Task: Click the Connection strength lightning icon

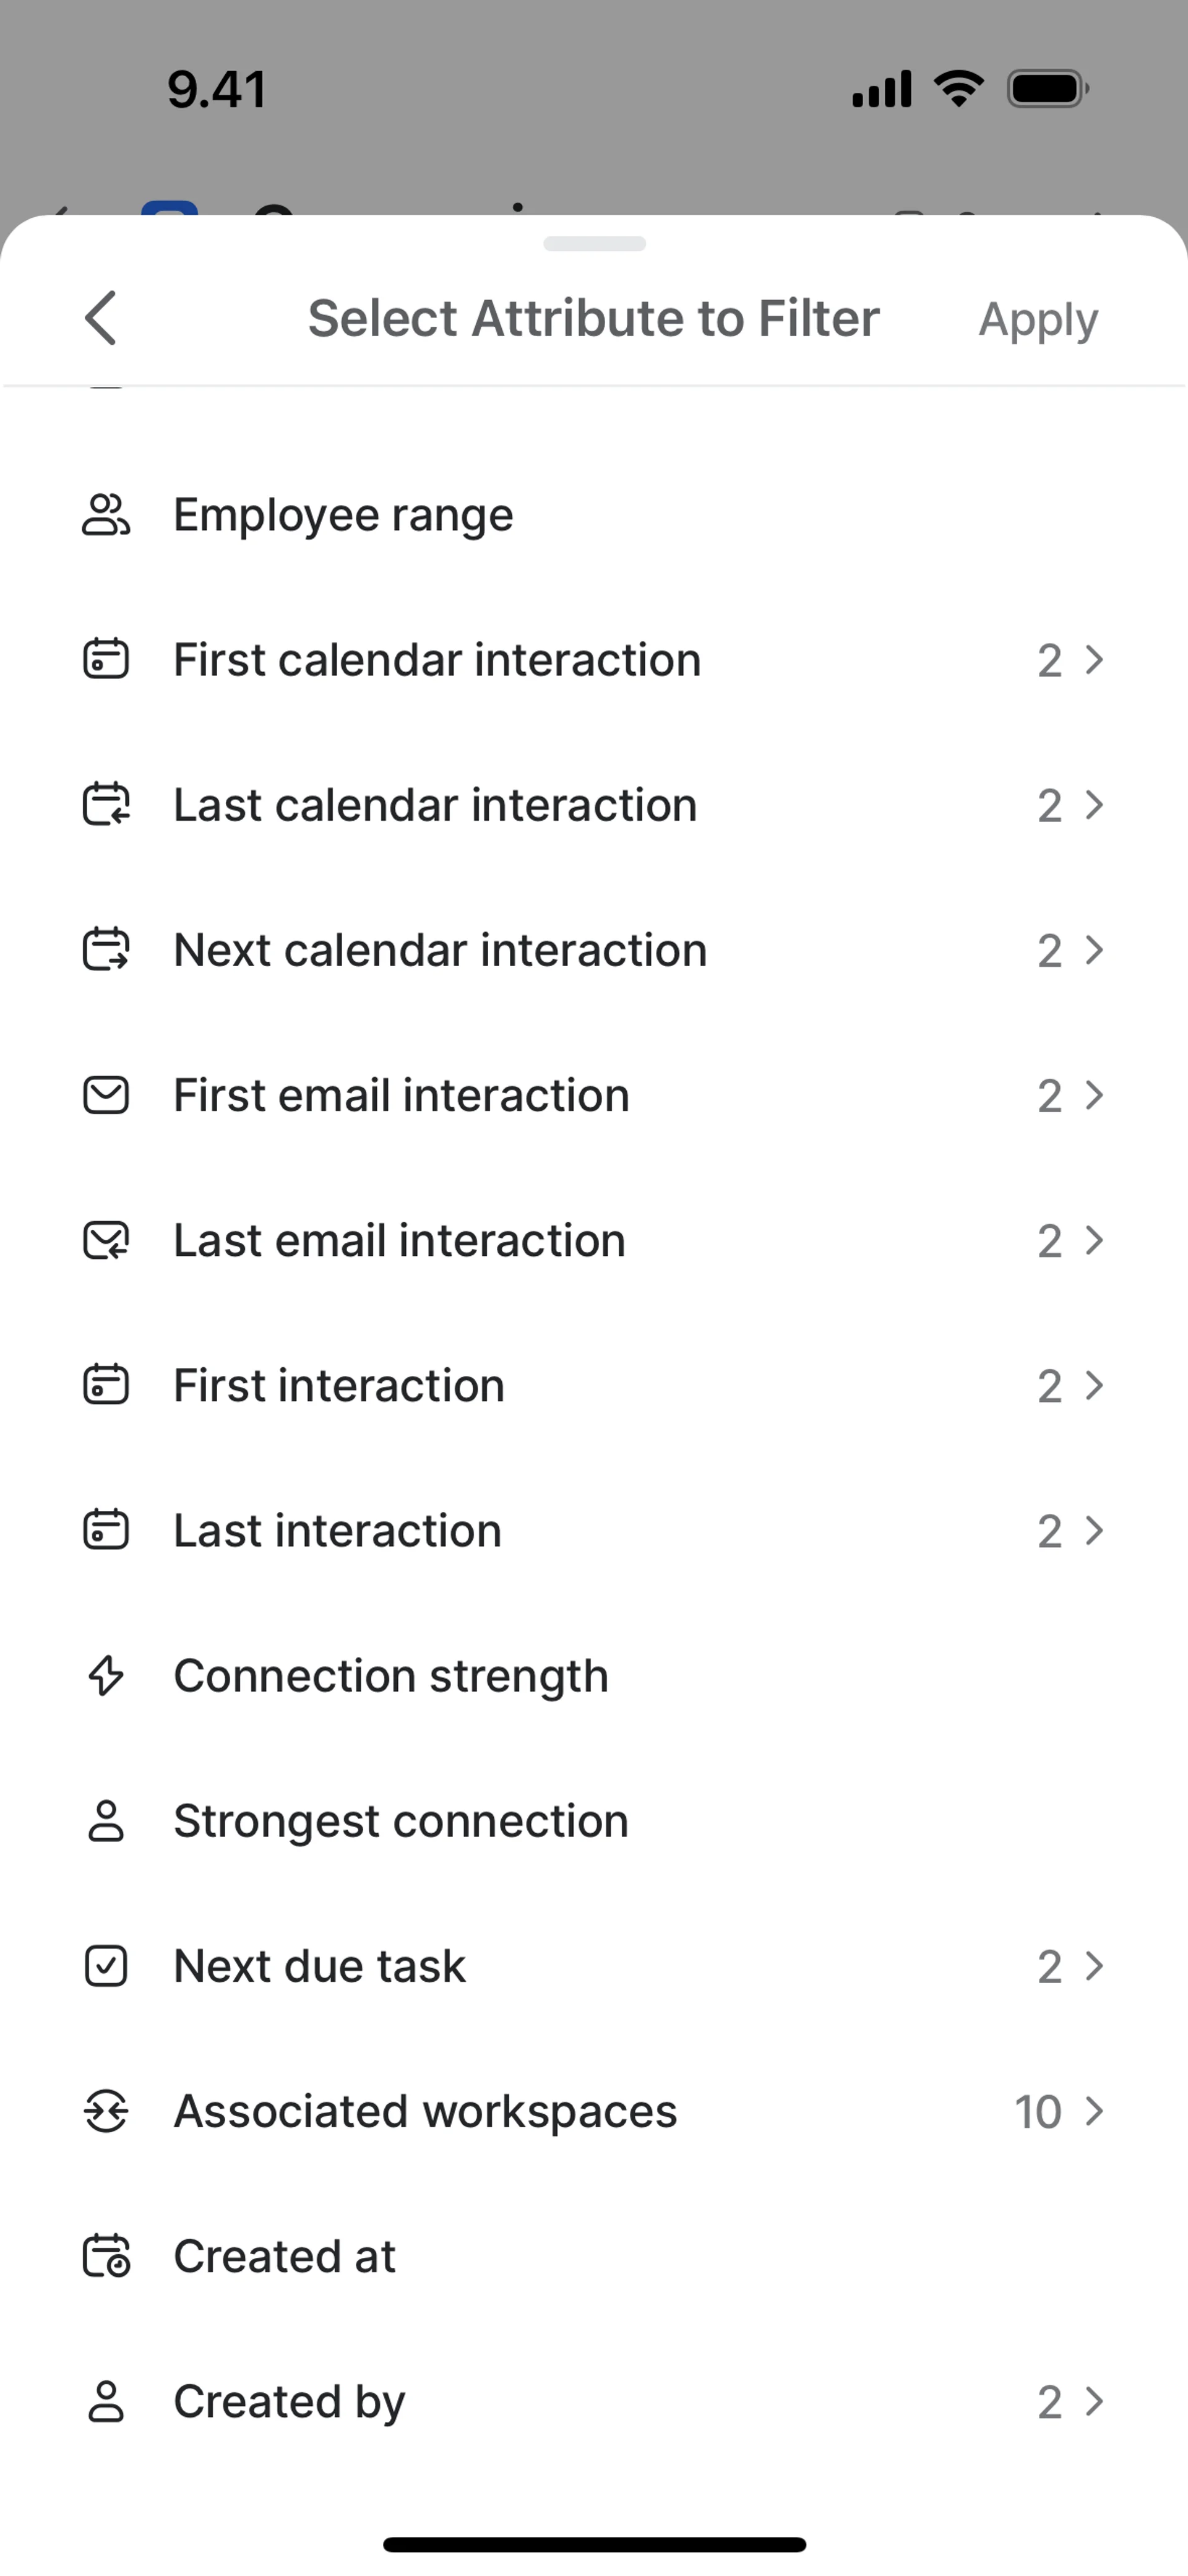Action: tap(106, 1676)
